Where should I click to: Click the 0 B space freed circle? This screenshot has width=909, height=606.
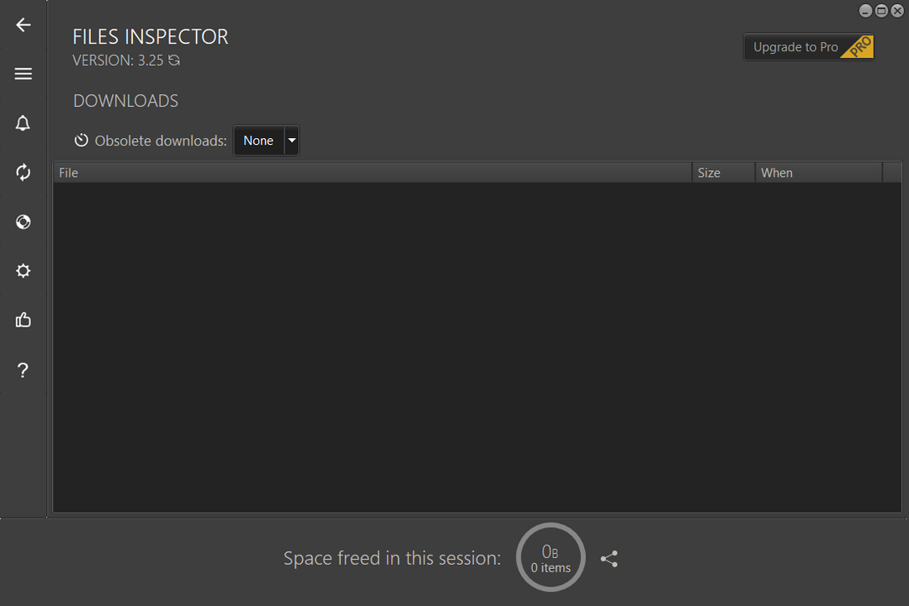(x=550, y=557)
